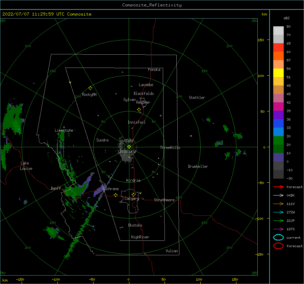This screenshot has width=304, height=284.
Task: Click the Composite_Reflectivity title text
Action: [x=152, y=5]
